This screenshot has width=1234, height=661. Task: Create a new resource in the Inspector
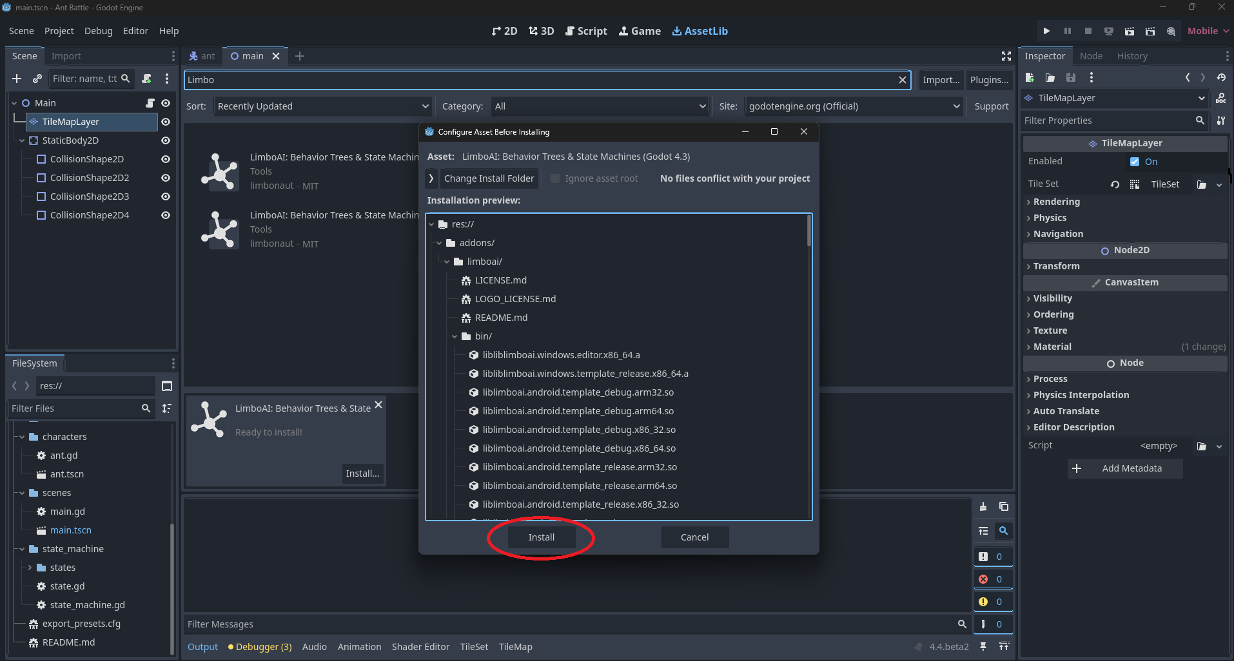tap(1030, 77)
